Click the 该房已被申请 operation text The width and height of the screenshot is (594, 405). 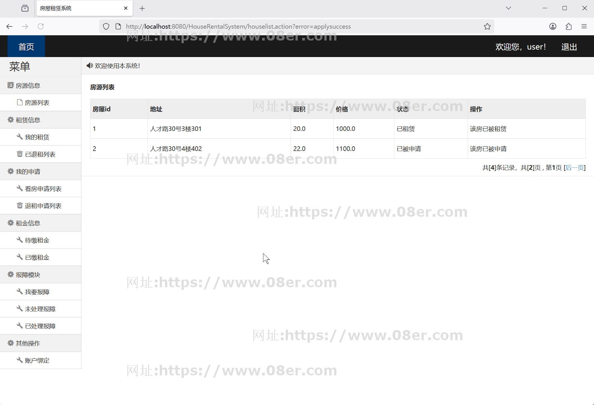[x=488, y=148]
